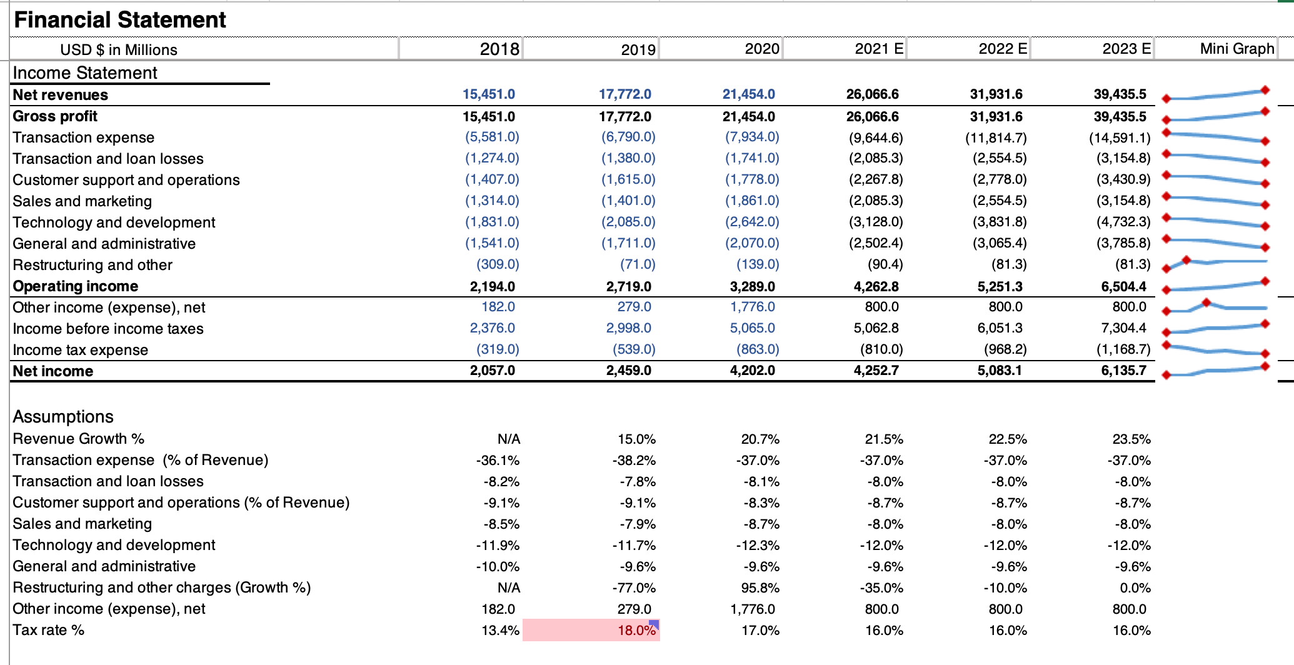
Task: Click comment indicator on 18.0% tax cell
Action: click(x=654, y=624)
